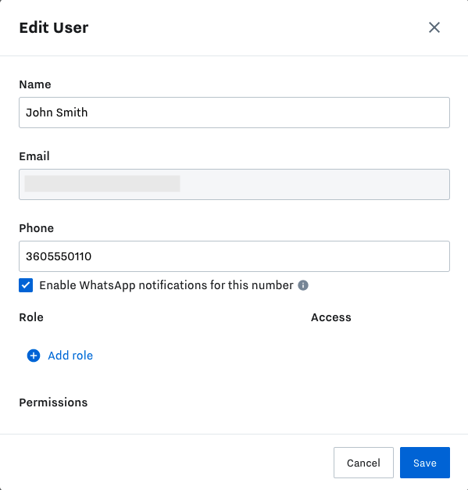Click the Name field label
The image size is (468, 490).
click(x=35, y=84)
